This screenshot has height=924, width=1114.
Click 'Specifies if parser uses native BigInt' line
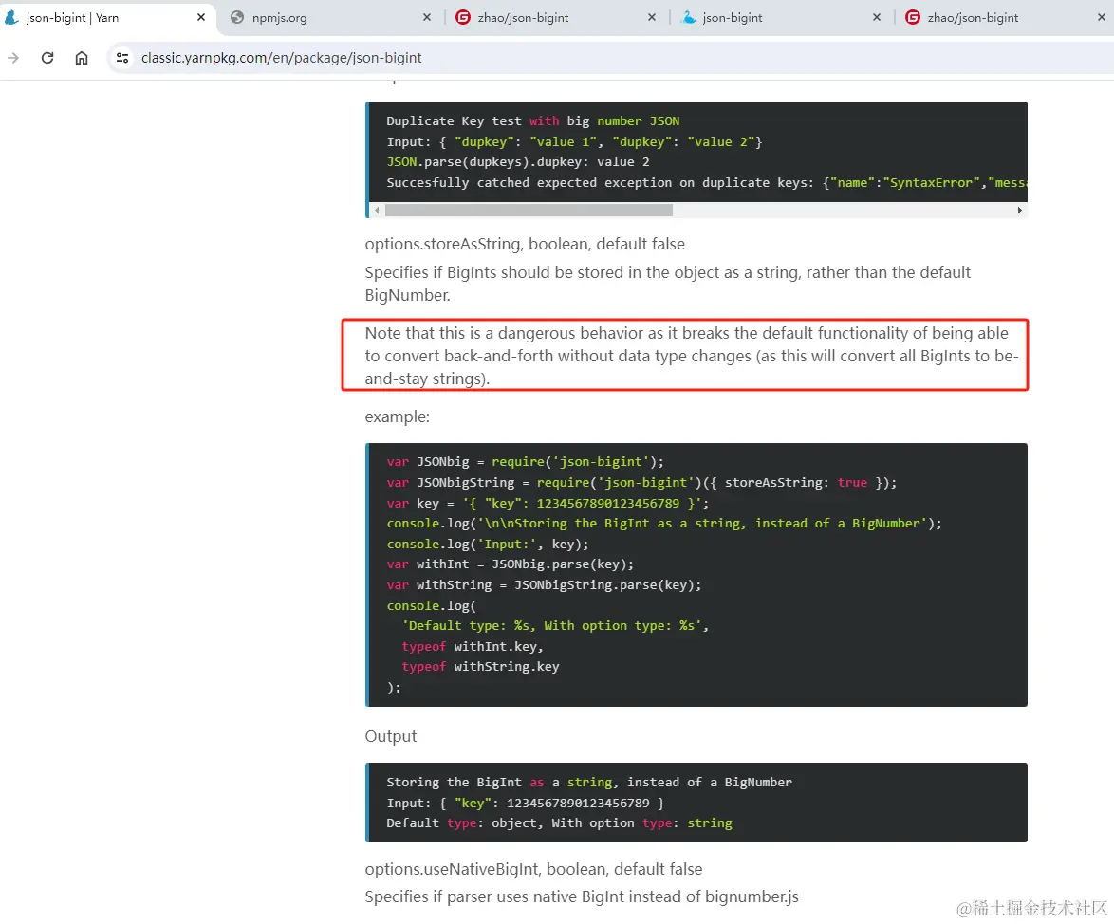[x=581, y=896]
